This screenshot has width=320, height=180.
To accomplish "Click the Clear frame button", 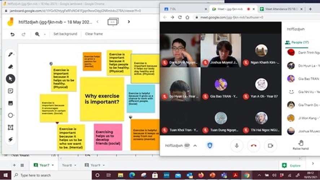I will point(94,34).
